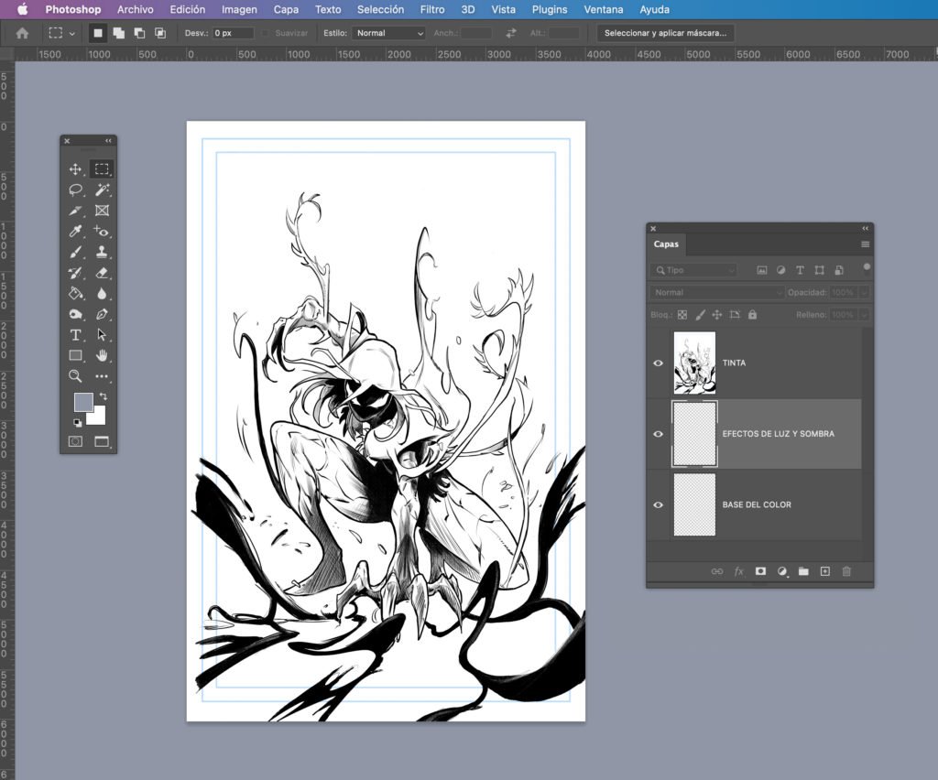Image resolution: width=938 pixels, height=780 pixels.
Task: Delete layer using the trash icon
Action: [x=846, y=571]
